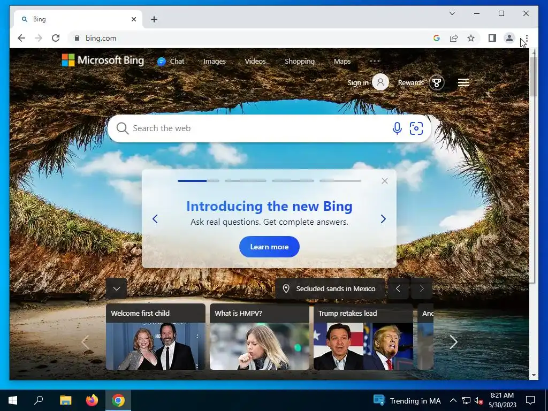Viewport: 548px width, 411px height.
Task: Show next background image
Action: (x=422, y=288)
